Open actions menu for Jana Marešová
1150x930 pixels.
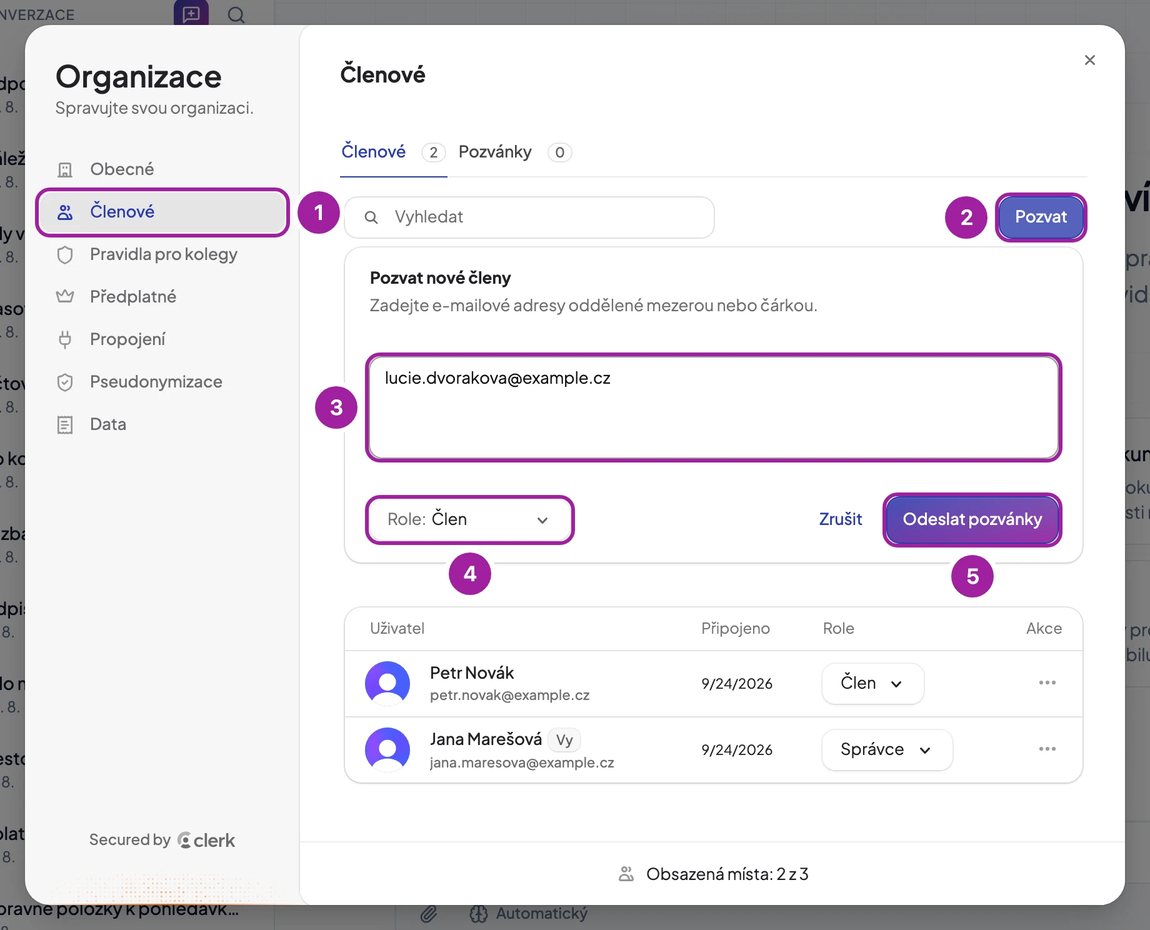(1047, 749)
